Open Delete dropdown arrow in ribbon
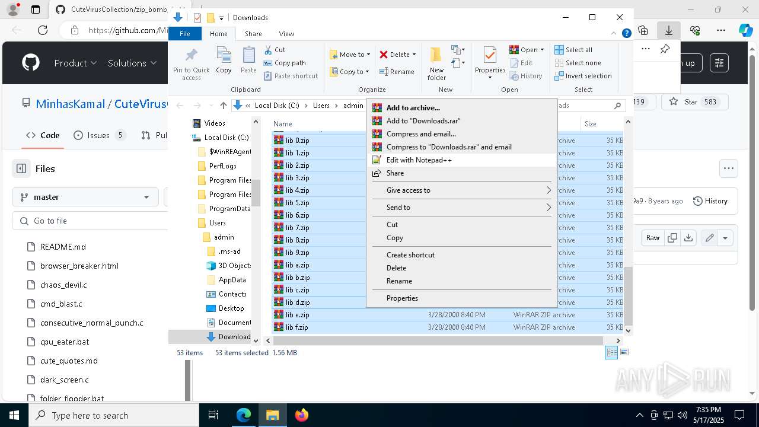 coord(414,55)
